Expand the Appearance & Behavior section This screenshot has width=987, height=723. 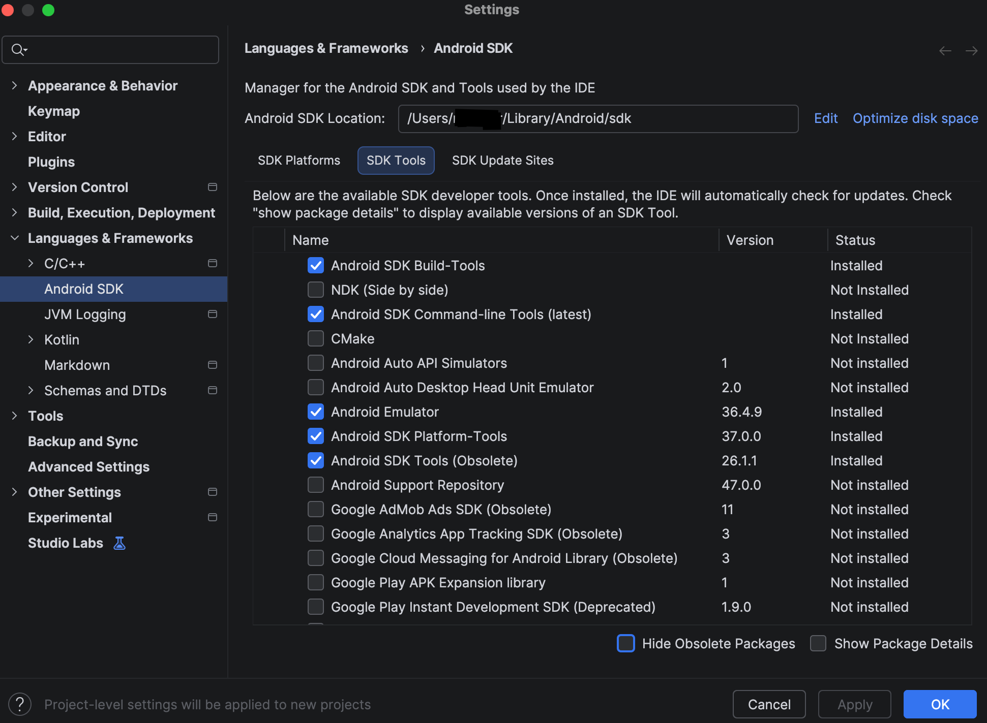(15, 85)
